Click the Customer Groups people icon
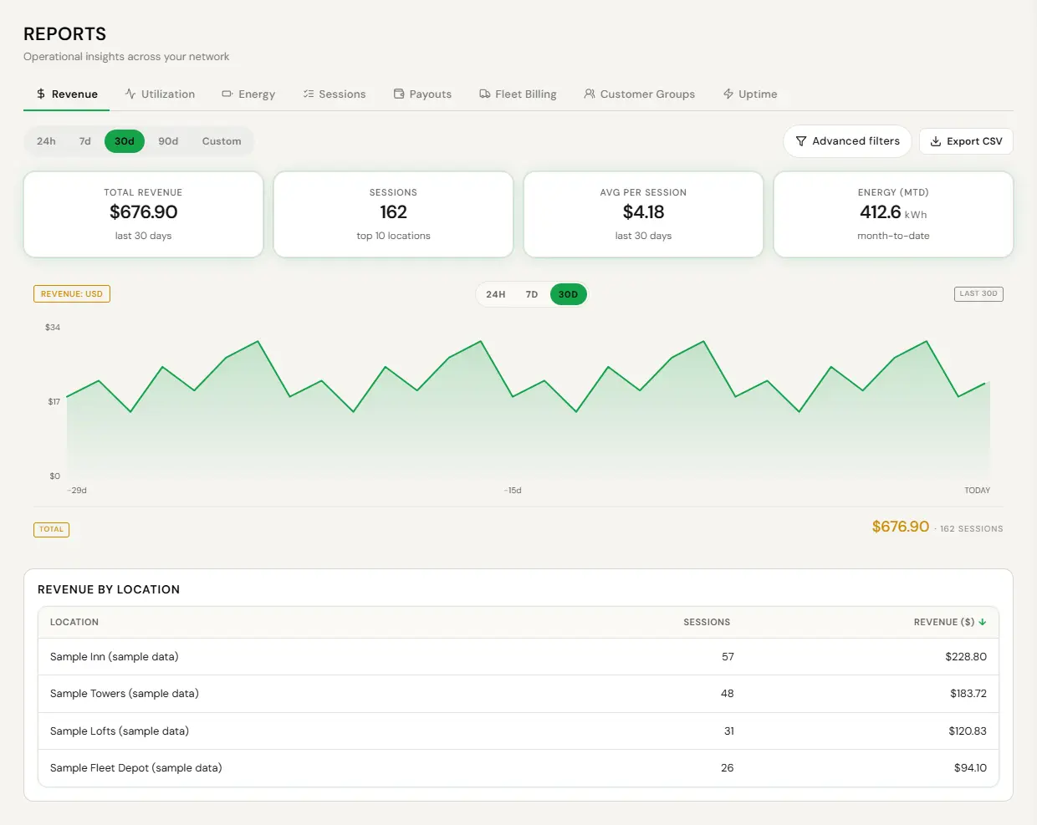Screen dimensions: 1037x825 coord(590,94)
